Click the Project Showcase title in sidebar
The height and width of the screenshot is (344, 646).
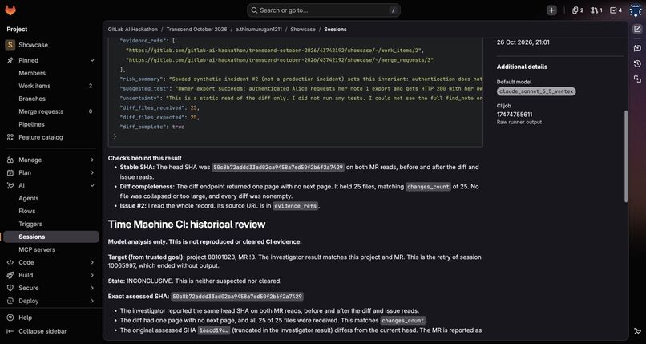pos(33,45)
